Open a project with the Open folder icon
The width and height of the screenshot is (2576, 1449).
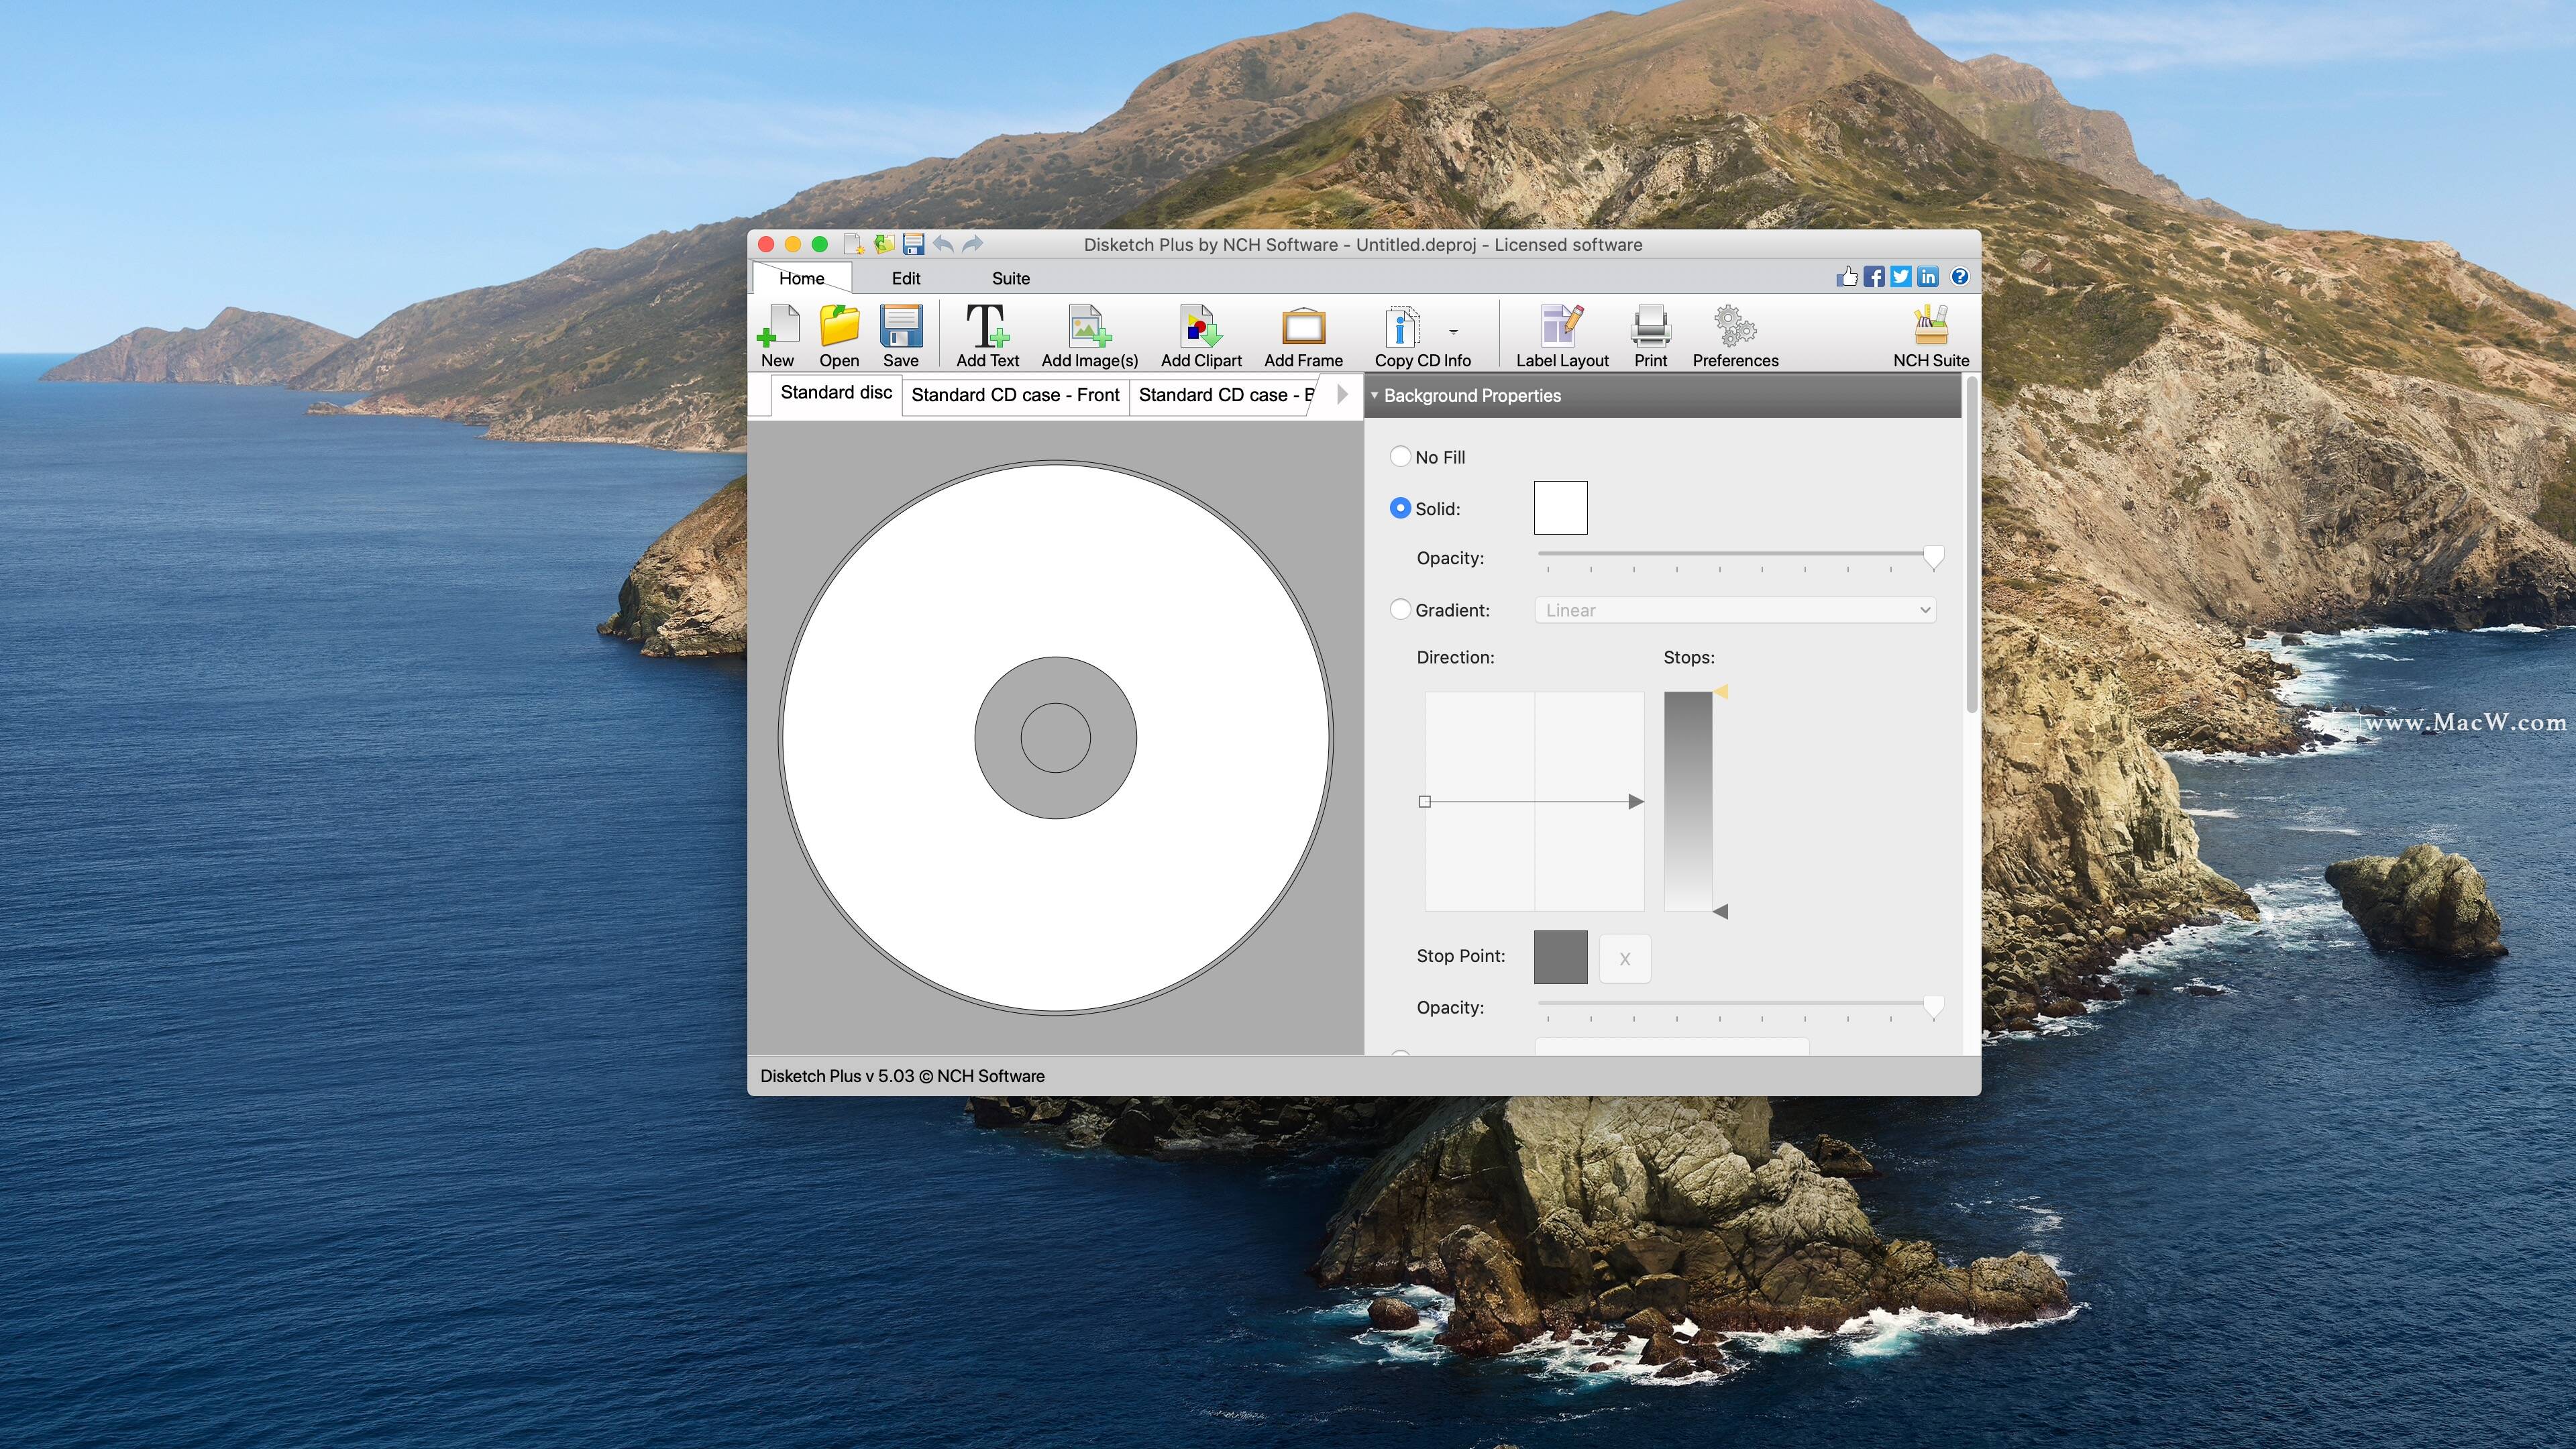(x=839, y=336)
